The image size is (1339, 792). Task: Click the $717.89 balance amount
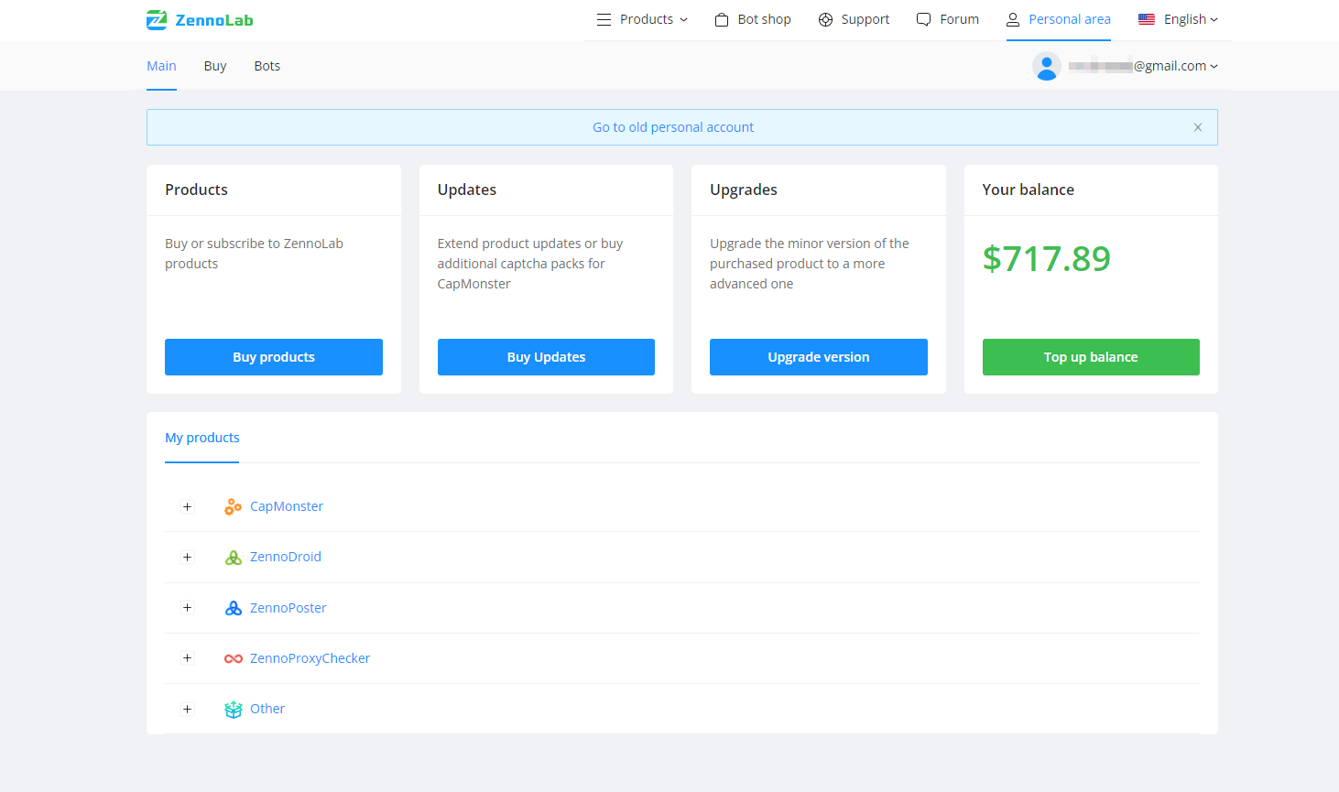1047,259
